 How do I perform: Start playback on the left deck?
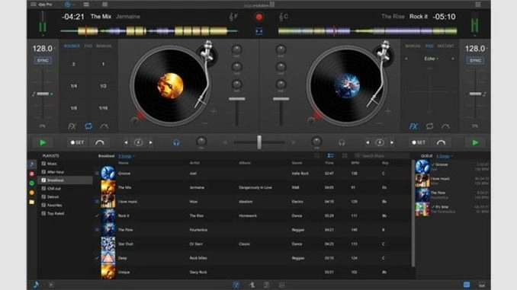43,142
